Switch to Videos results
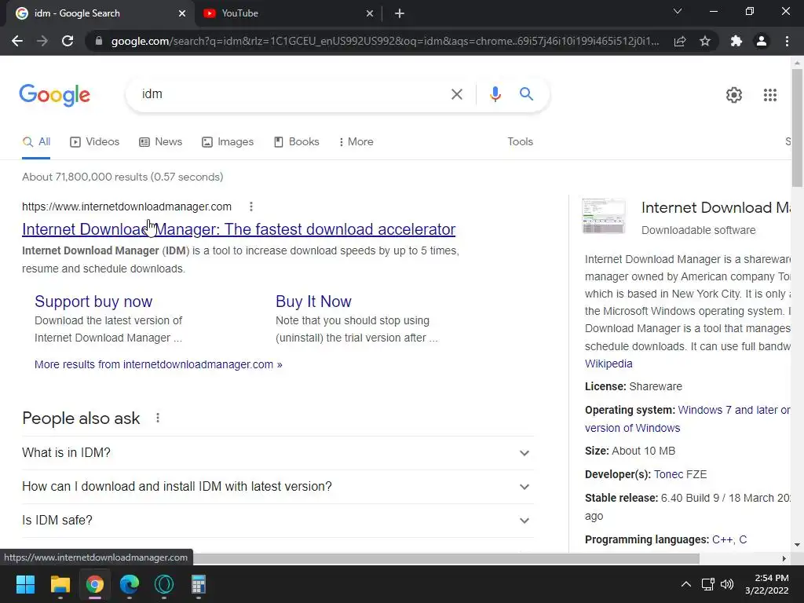The image size is (804, 603). pyautogui.click(x=94, y=142)
